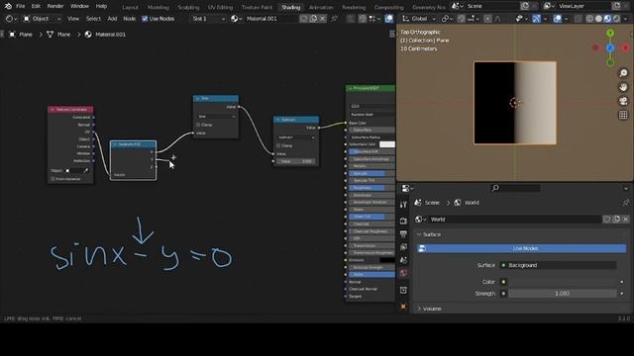This screenshot has width=634, height=356.
Task: Open the node editor View menu
Action: tap(73, 19)
